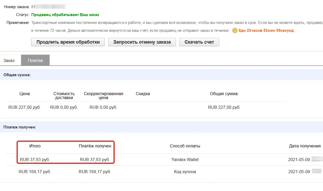Click the total "RUB 227,00 руб." under Общая сумма
Screen dimensions: 323x191
224,107
